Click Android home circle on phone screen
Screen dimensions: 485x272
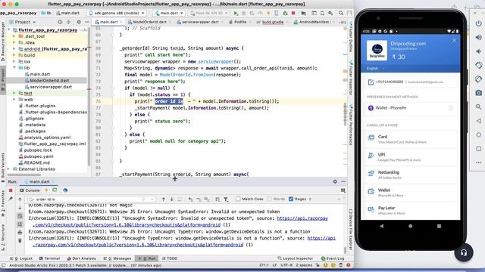[410, 226]
